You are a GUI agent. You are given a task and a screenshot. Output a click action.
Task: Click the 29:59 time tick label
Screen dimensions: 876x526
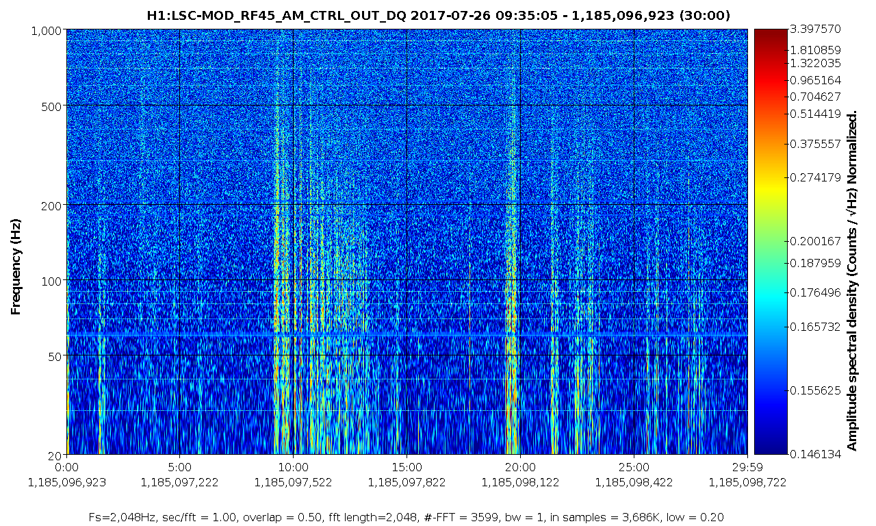click(747, 468)
